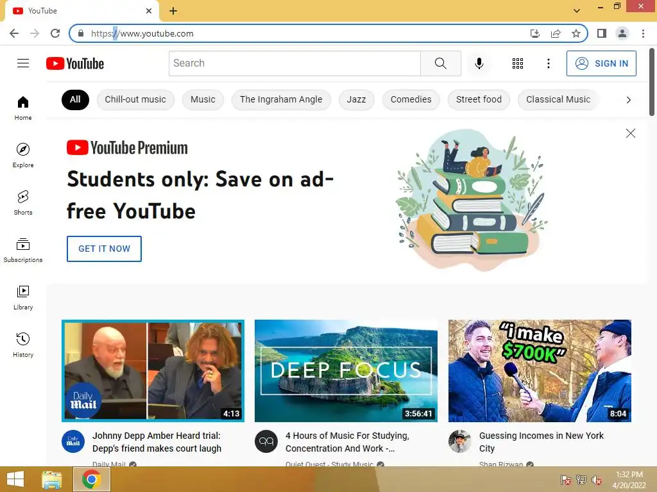Viewport: 657px width, 492px height.
Task: Close the YouTube tab
Action: (x=149, y=11)
